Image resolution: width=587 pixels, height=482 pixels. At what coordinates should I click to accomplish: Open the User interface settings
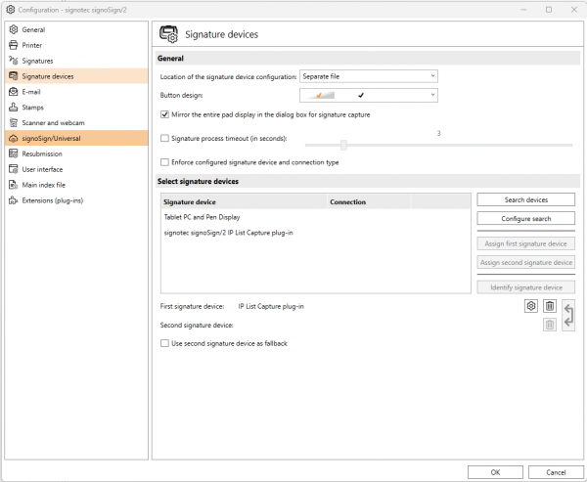click(76, 169)
